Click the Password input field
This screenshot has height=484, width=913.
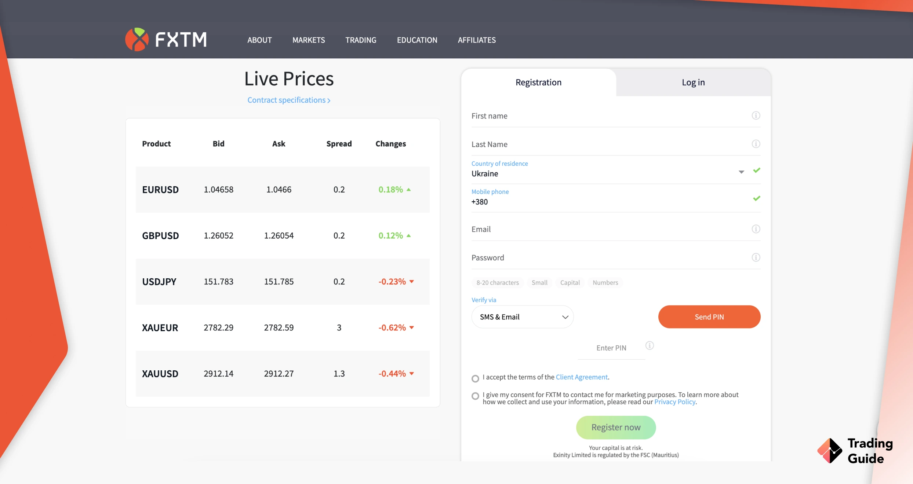[616, 258]
